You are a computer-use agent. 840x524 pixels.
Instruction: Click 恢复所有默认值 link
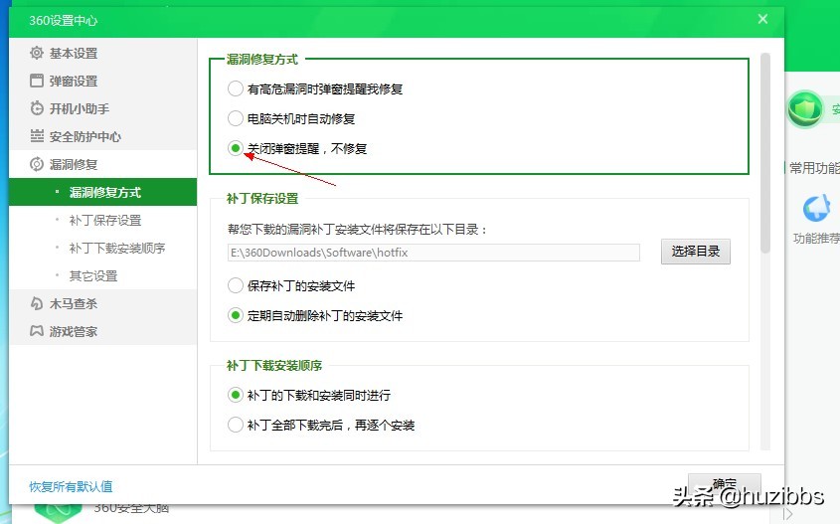(71, 486)
